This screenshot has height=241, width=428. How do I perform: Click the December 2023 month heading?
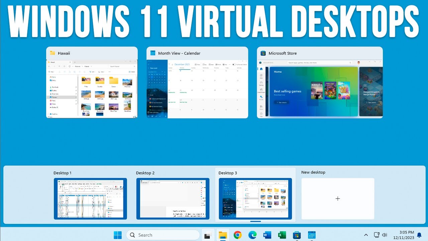[x=182, y=64]
